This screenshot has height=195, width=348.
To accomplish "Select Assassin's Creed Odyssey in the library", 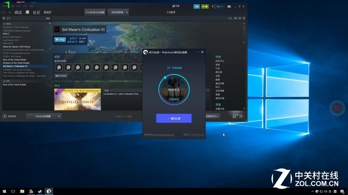I will [x=16, y=28].
